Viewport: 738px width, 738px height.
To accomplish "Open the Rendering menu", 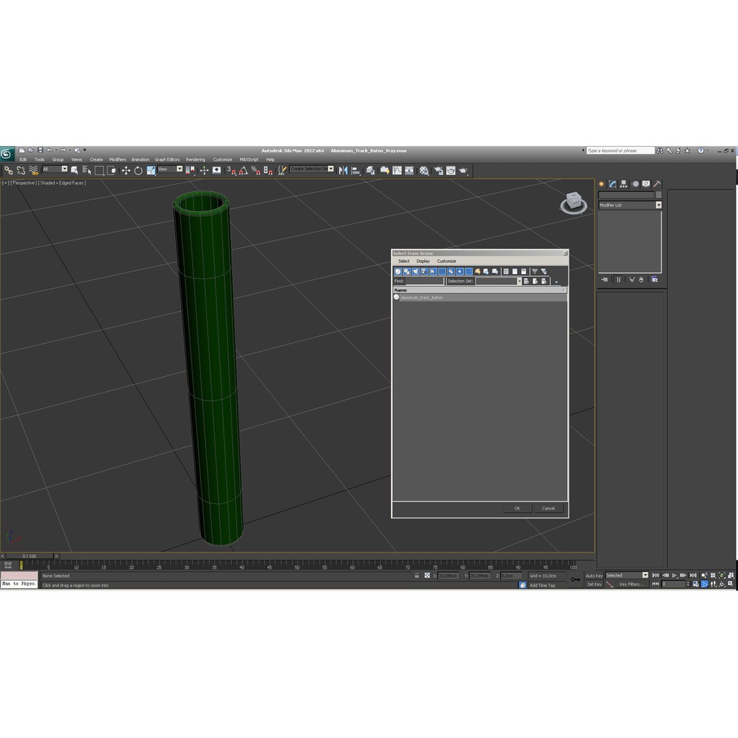I will (195, 159).
